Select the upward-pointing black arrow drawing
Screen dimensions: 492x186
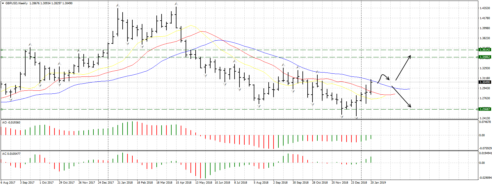(x=403, y=68)
